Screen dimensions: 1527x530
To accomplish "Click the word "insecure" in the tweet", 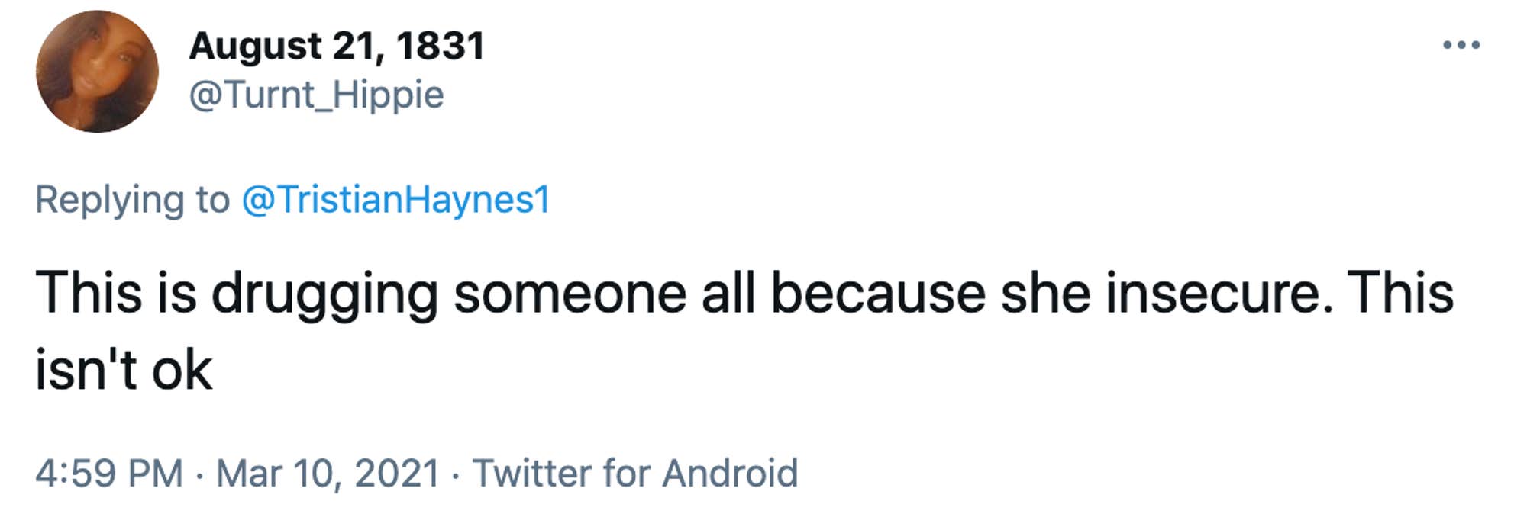I will (x=1213, y=294).
